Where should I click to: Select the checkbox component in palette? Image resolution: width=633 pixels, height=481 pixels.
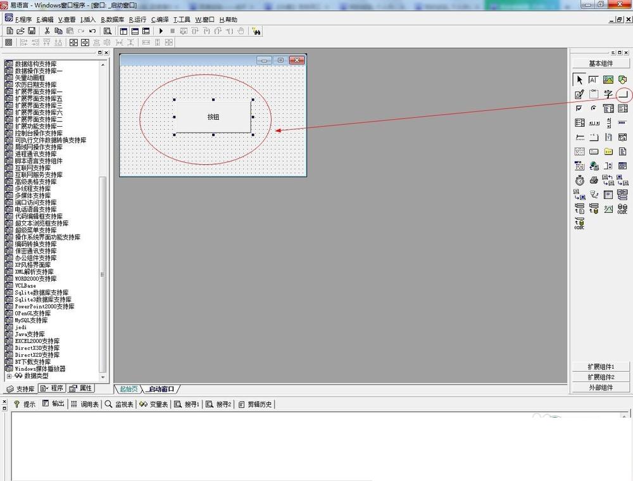579,108
